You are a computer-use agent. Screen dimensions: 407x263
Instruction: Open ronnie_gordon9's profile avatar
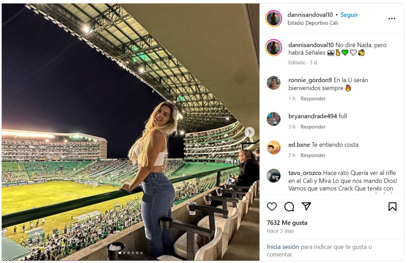(x=273, y=83)
